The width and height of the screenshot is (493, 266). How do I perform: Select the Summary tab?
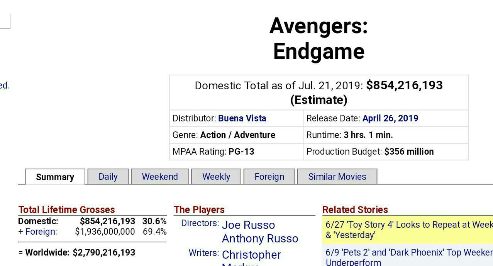[55, 177]
